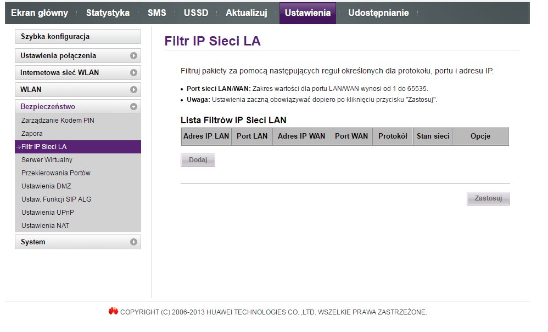The height and width of the screenshot is (332, 548).
Task: Expand the System section arrow
Action: (x=133, y=242)
